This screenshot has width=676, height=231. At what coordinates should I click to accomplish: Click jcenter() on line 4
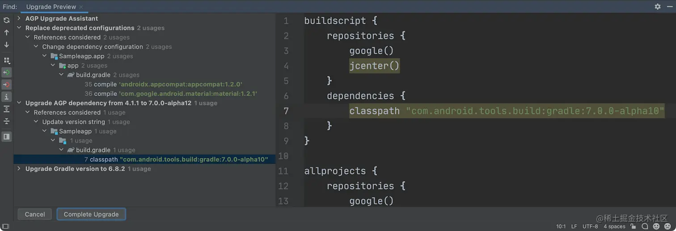tap(374, 66)
